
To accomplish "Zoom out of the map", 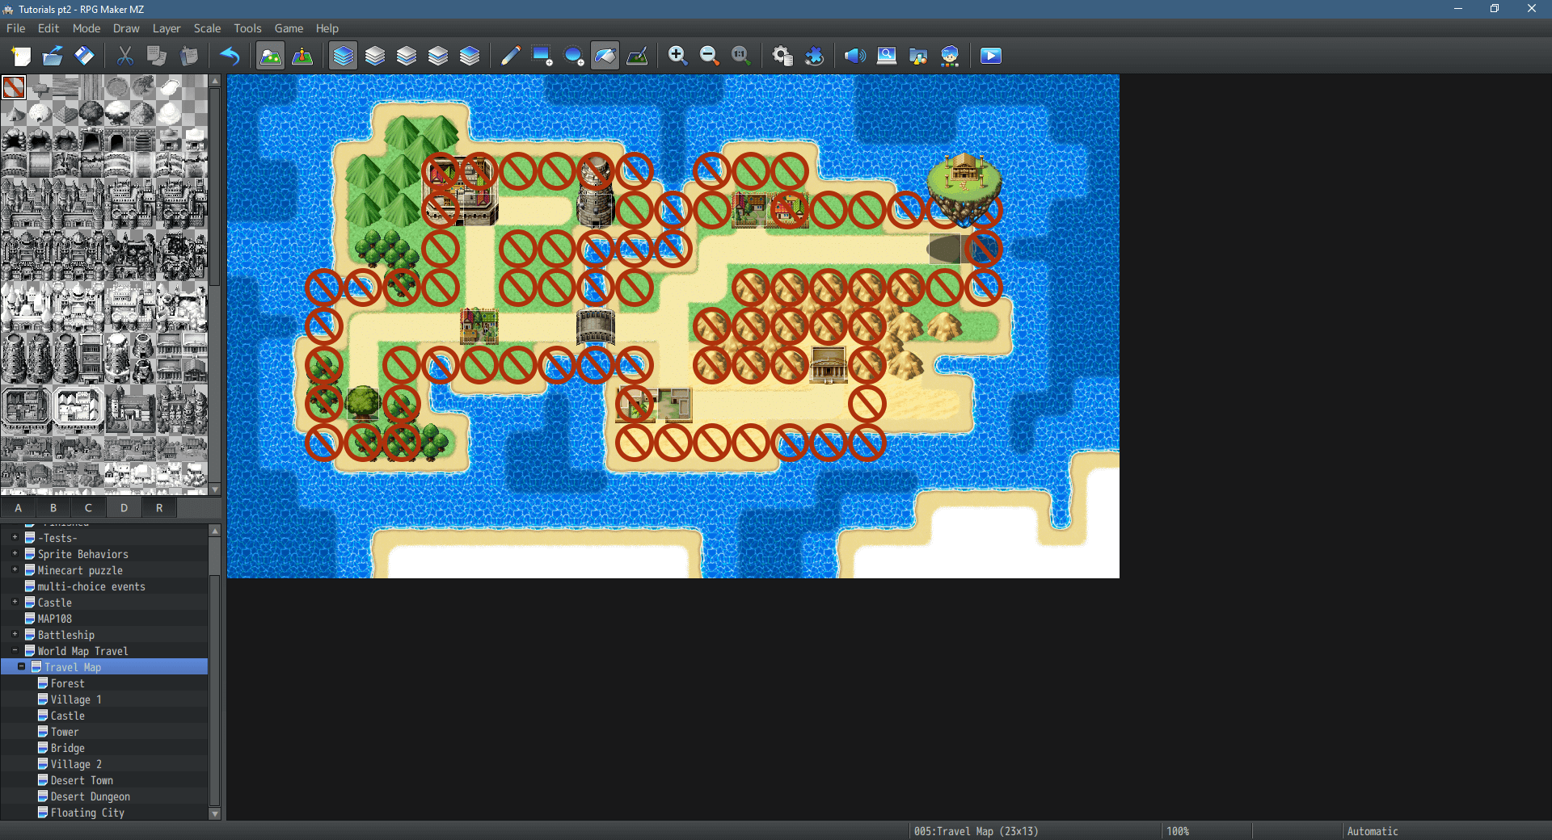I will (x=709, y=56).
